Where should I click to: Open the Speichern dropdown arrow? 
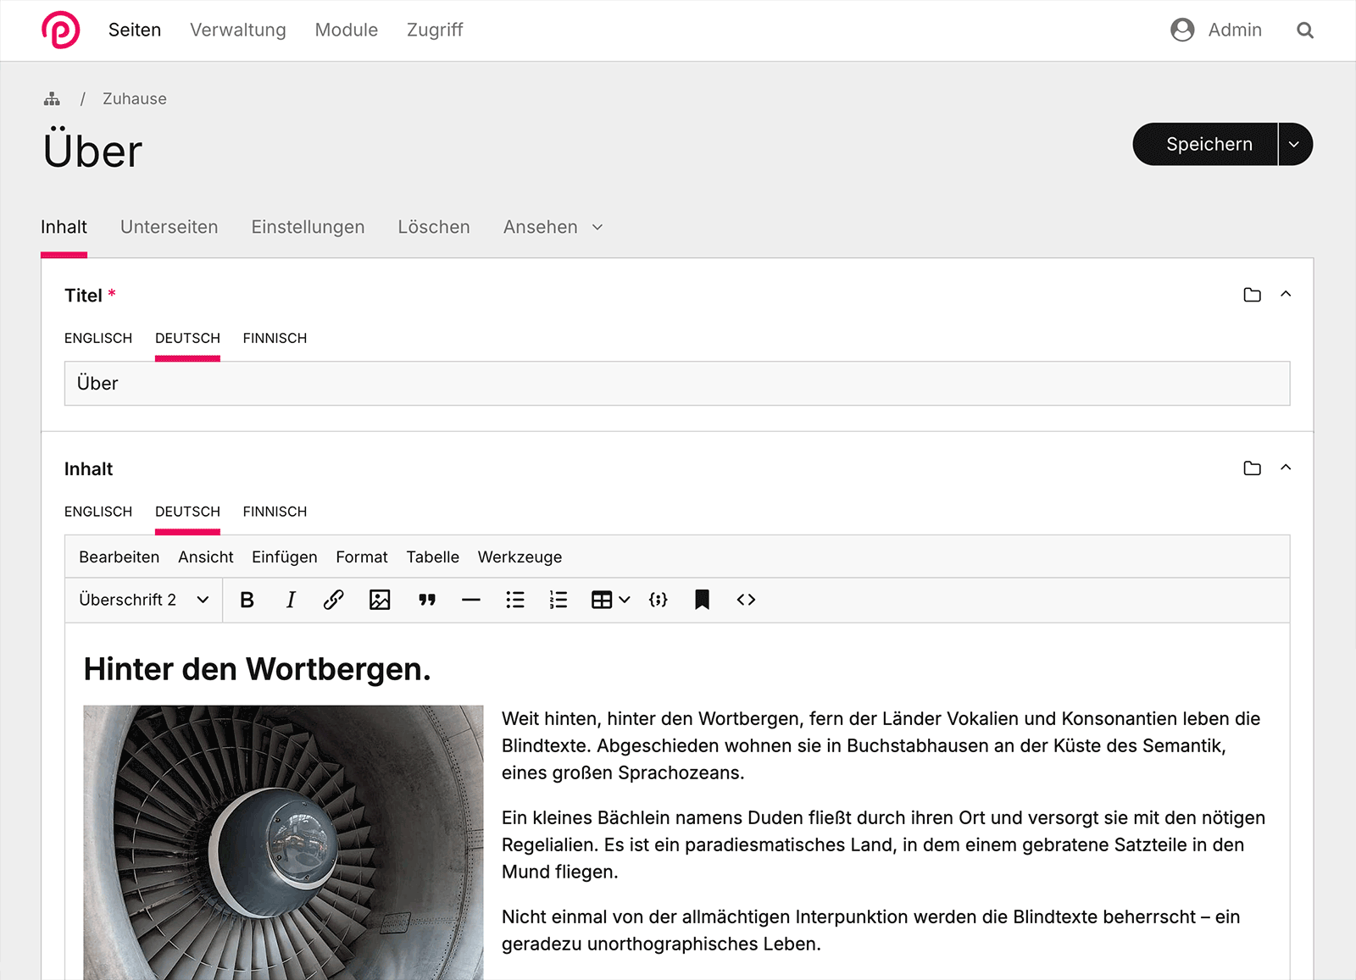coord(1295,144)
